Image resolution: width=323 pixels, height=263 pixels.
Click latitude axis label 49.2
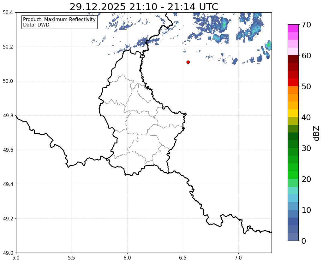click(x=8, y=219)
